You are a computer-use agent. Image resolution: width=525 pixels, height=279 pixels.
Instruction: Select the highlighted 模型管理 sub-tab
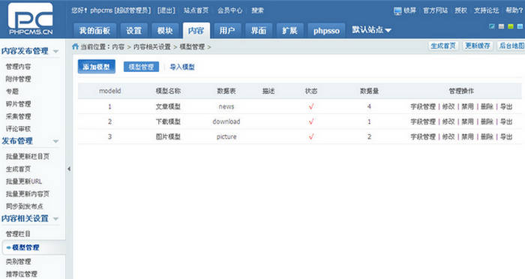click(x=141, y=67)
